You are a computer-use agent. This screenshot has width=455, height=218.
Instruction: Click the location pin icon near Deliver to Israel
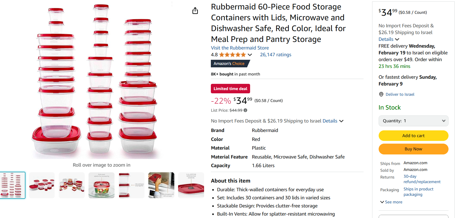381,94
